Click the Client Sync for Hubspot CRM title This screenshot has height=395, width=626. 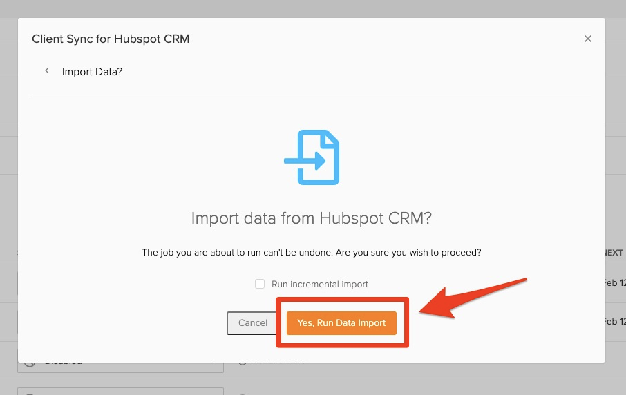(111, 39)
